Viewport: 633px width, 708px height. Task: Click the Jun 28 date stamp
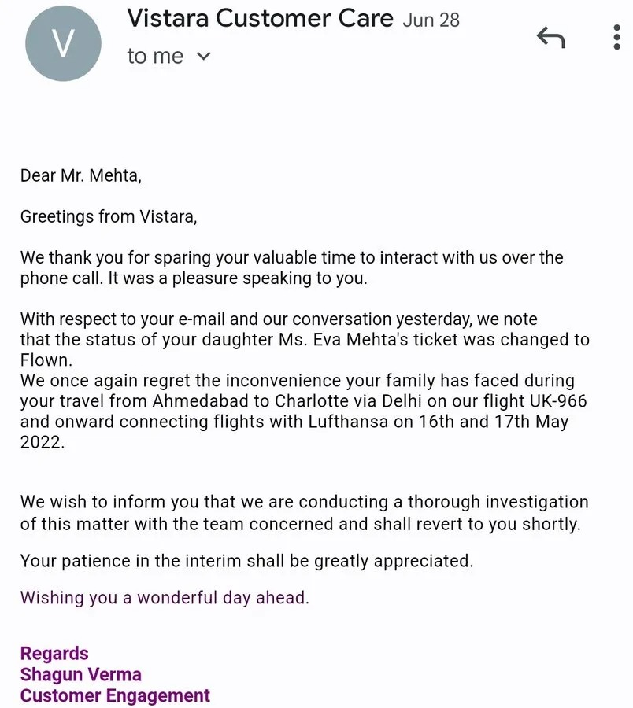(x=431, y=20)
